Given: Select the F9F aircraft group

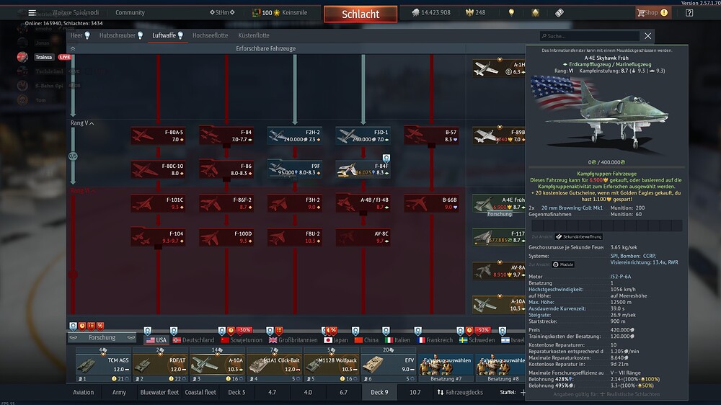Looking at the screenshot, I should click(x=295, y=169).
